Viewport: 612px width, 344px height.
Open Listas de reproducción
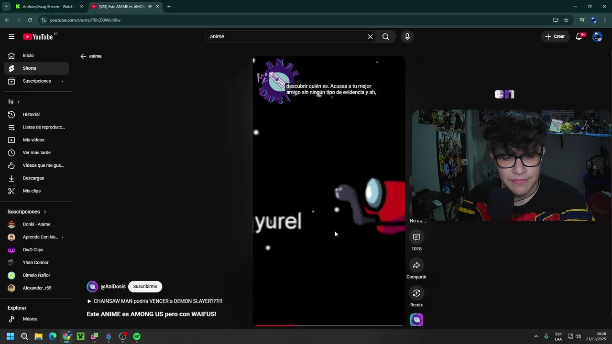(x=36, y=127)
